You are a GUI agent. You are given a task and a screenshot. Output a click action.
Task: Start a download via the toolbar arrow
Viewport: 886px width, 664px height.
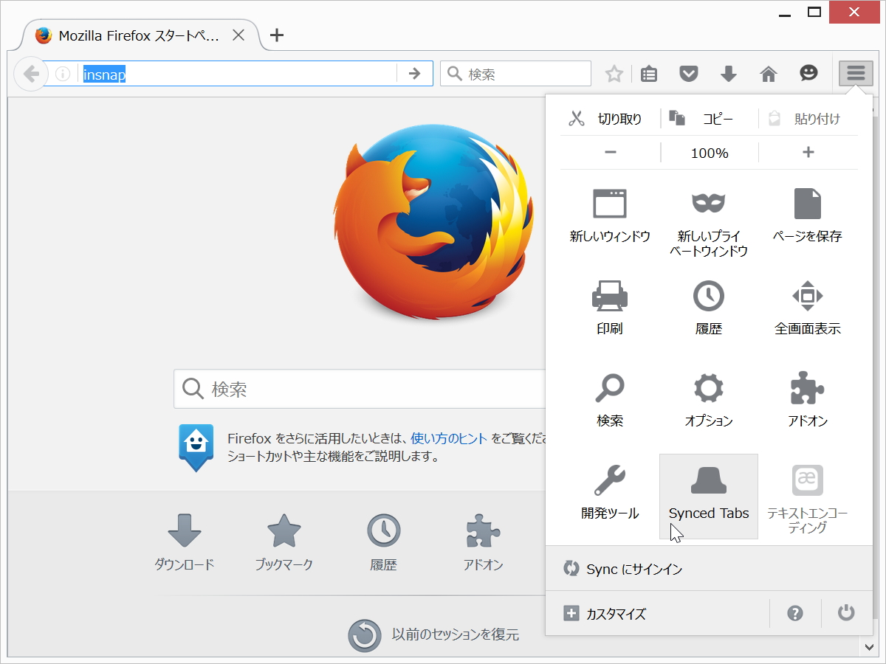point(728,73)
